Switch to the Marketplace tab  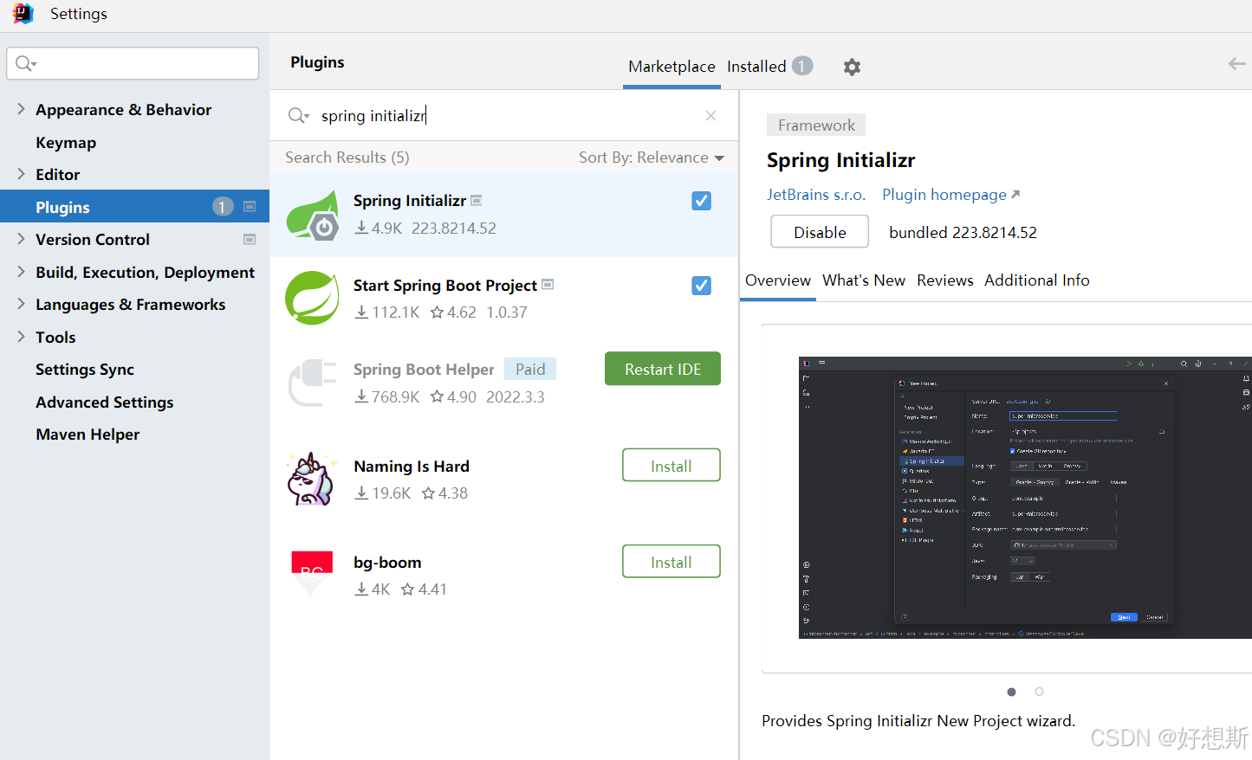tap(671, 67)
